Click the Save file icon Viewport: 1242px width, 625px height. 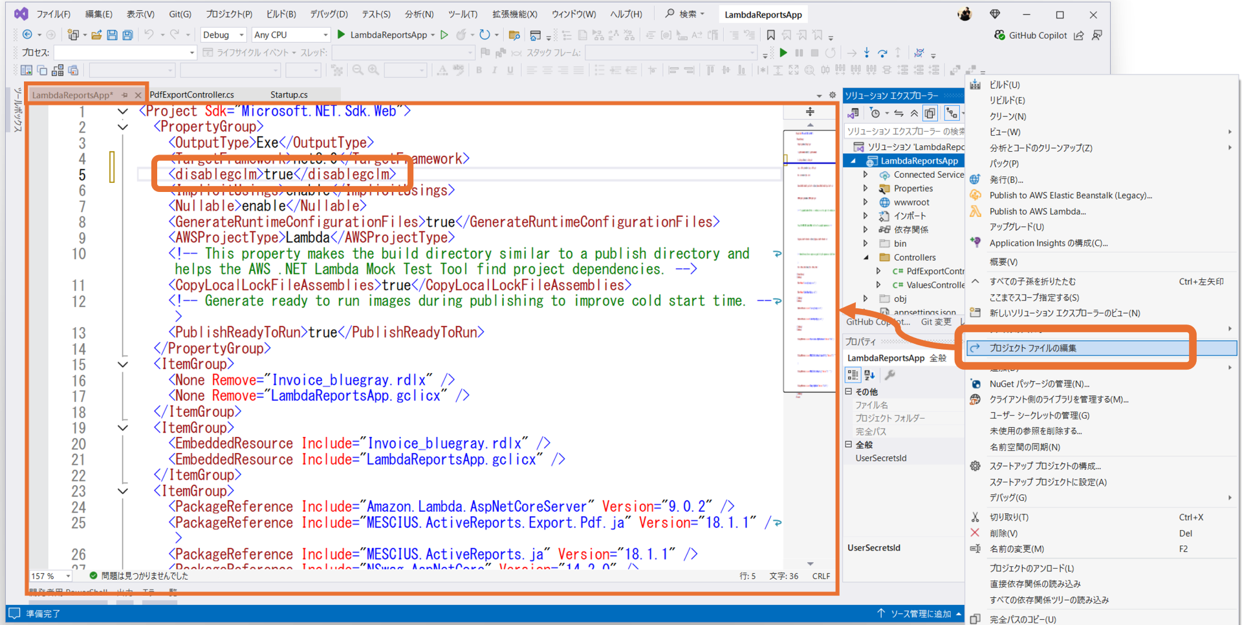tap(112, 35)
